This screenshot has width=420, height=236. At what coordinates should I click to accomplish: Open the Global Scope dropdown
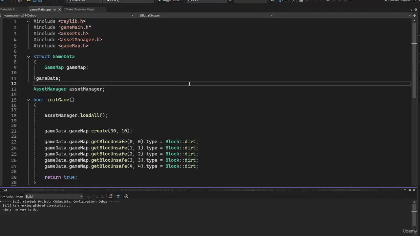tap(206, 15)
